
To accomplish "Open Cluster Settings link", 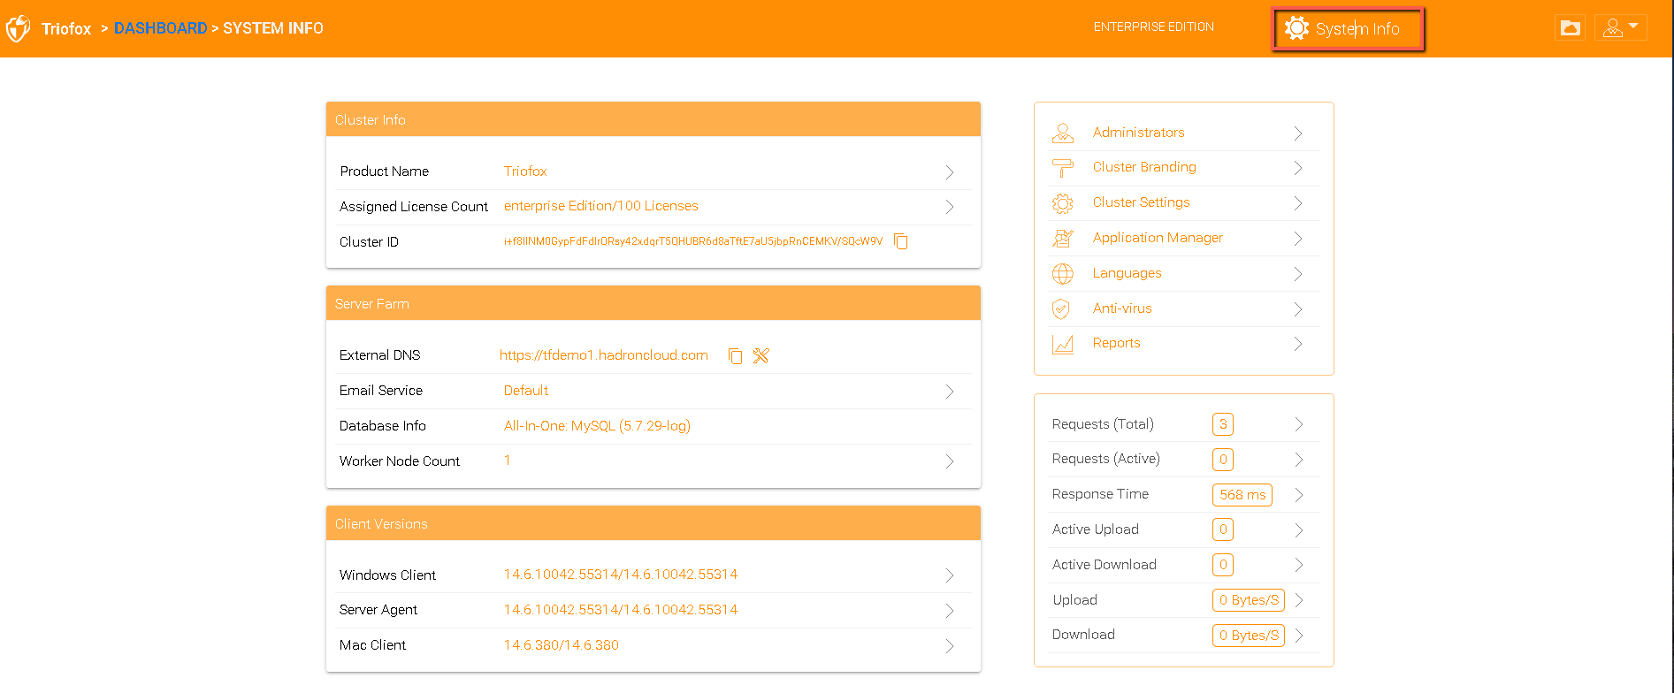I will point(1141,202).
